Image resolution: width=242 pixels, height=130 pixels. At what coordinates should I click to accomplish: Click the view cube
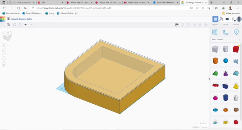tap(7, 36)
